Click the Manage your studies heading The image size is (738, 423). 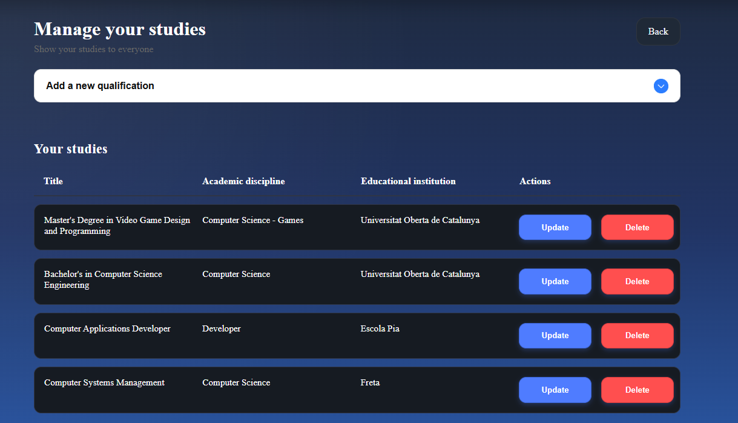click(120, 29)
